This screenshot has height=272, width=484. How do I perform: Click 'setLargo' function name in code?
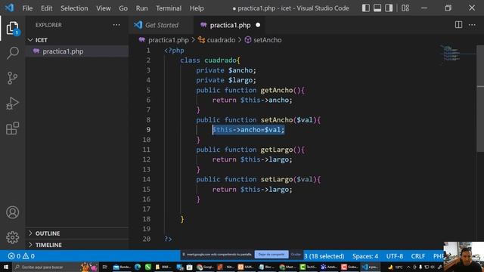click(277, 180)
